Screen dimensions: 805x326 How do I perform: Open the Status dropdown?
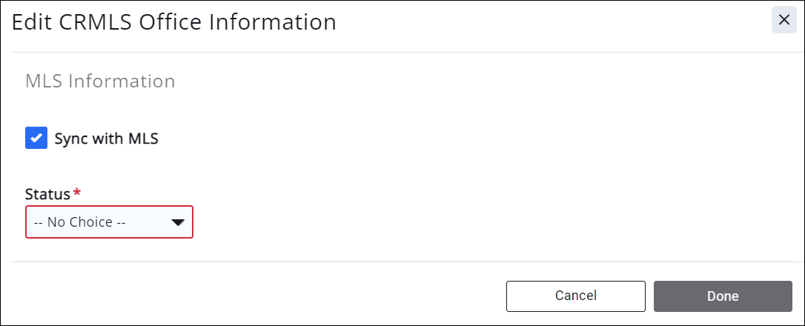coord(109,222)
